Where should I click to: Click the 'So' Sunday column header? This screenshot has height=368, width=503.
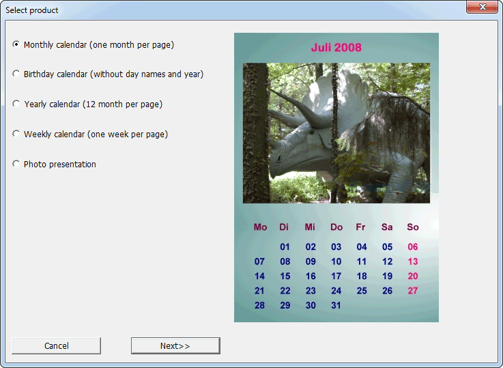tap(413, 227)
